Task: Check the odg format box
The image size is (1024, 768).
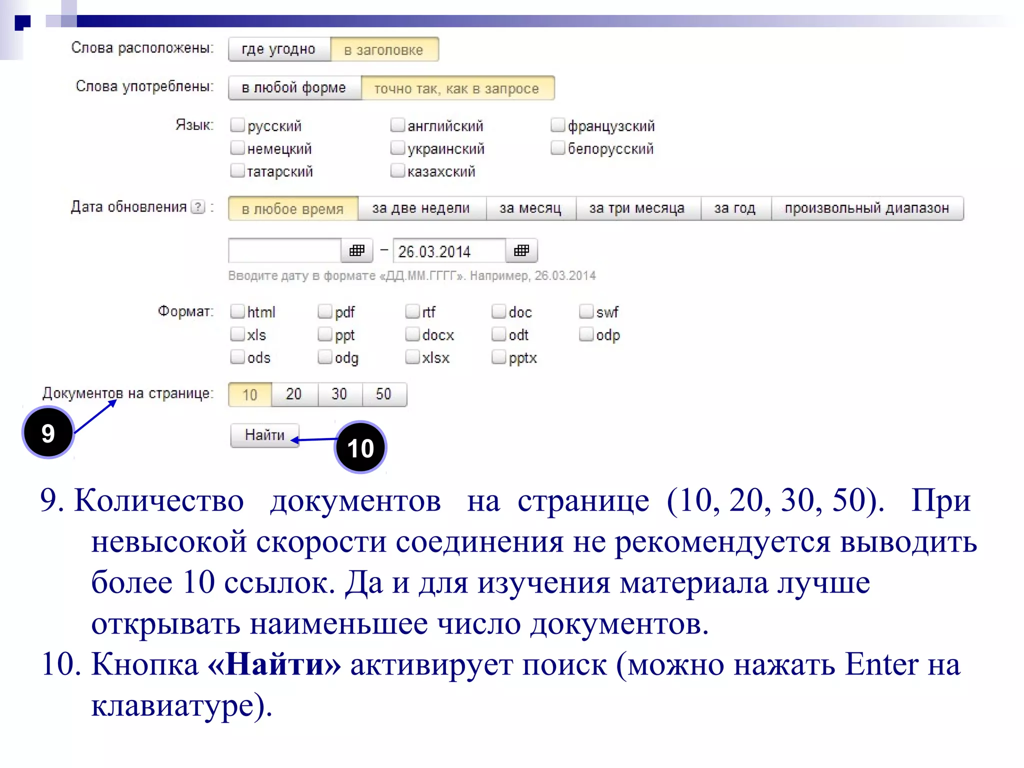Action: tap(325, 356)
